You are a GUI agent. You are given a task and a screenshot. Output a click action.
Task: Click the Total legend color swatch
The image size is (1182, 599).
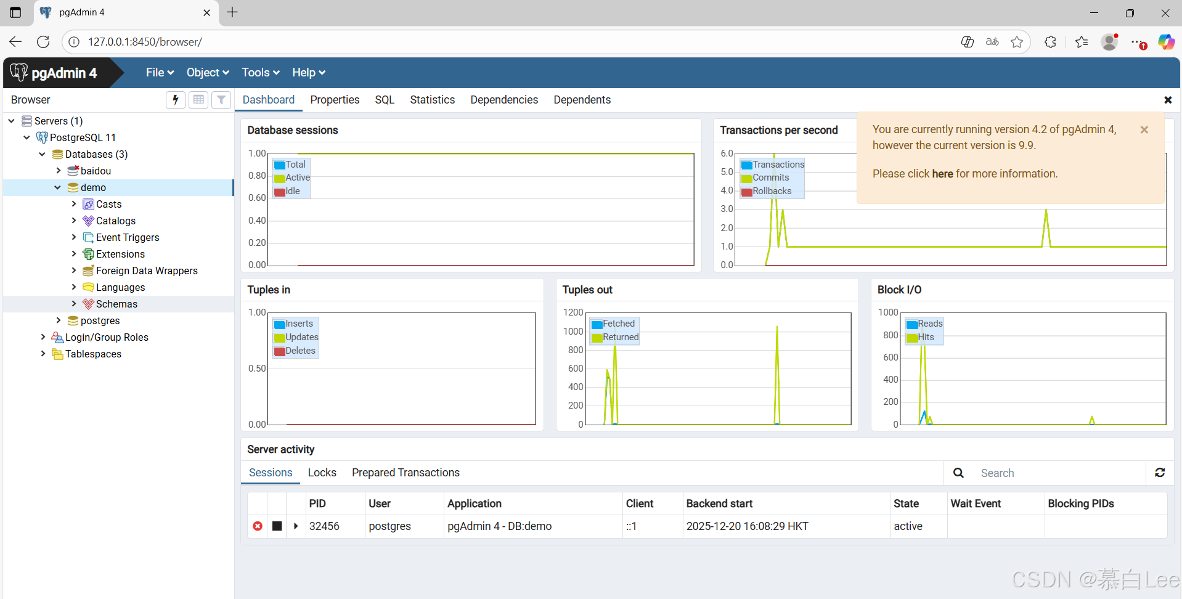[280, 165]
